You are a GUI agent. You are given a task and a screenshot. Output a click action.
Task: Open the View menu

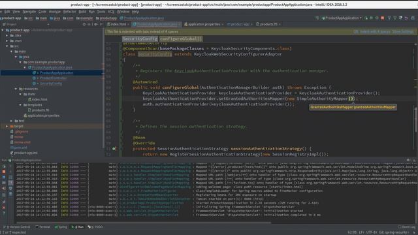(16, 12)
